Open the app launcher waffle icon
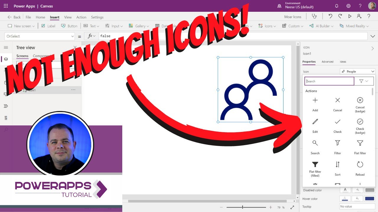The width and height of the screenshot is (378, 212). (6, 6)
